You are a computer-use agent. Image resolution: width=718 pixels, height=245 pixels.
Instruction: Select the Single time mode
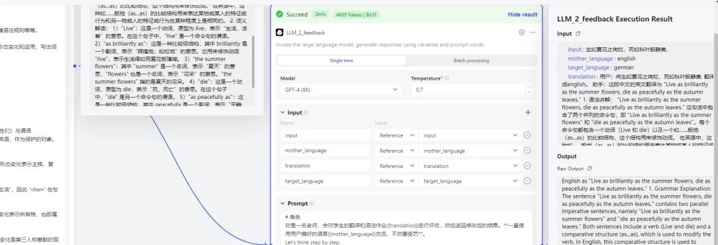click(342, 60)
